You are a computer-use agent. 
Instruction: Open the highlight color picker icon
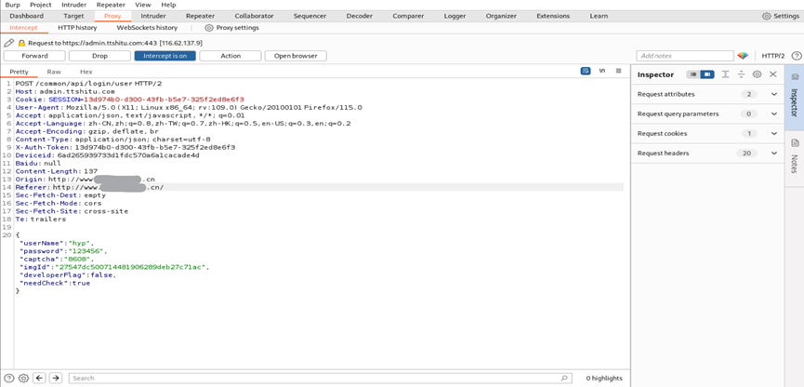(743, 56)
